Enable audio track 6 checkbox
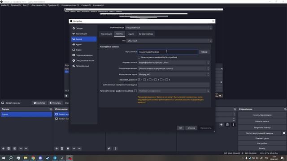The height and width of the screenshot is (161, 287). coord(167,80)
